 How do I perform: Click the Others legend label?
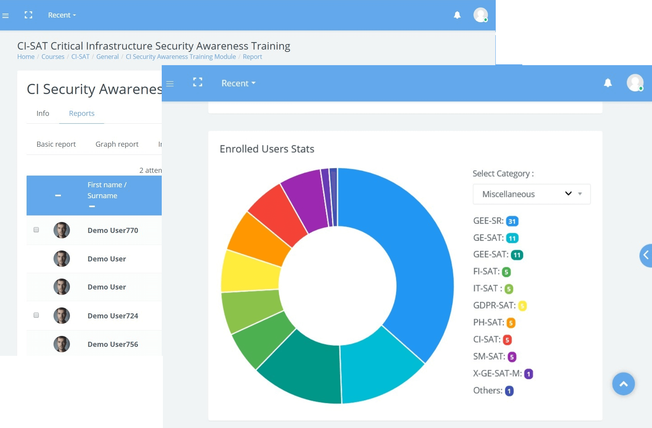pos(488,391)
